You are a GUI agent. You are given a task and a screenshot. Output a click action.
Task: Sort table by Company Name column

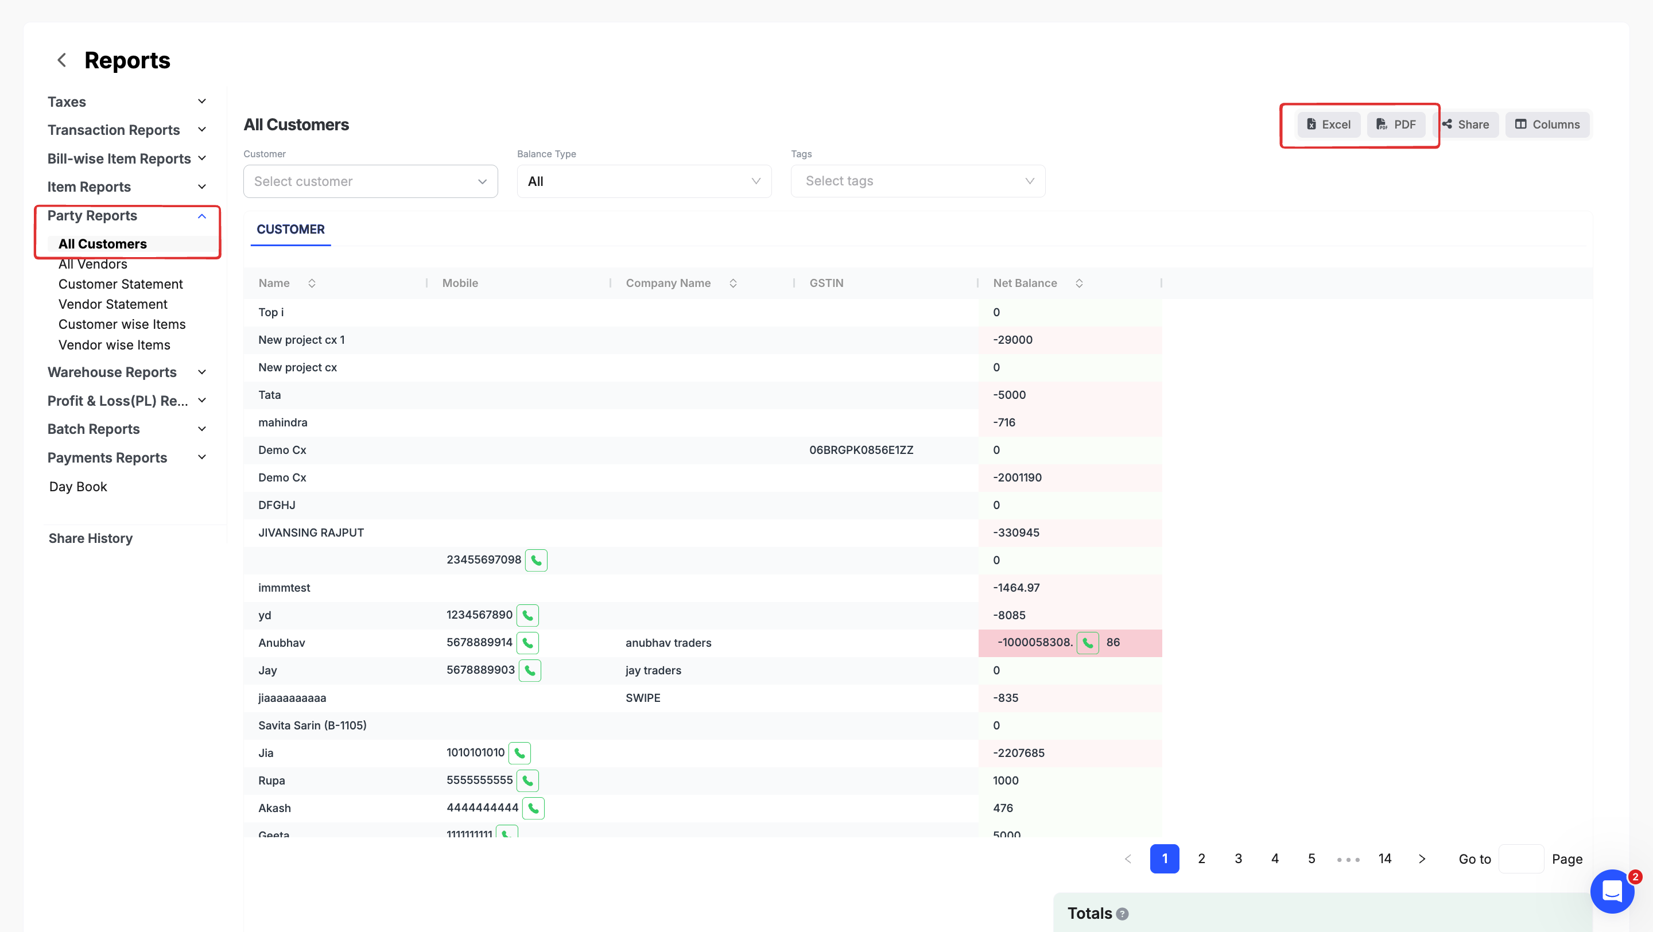coord(733,283)
